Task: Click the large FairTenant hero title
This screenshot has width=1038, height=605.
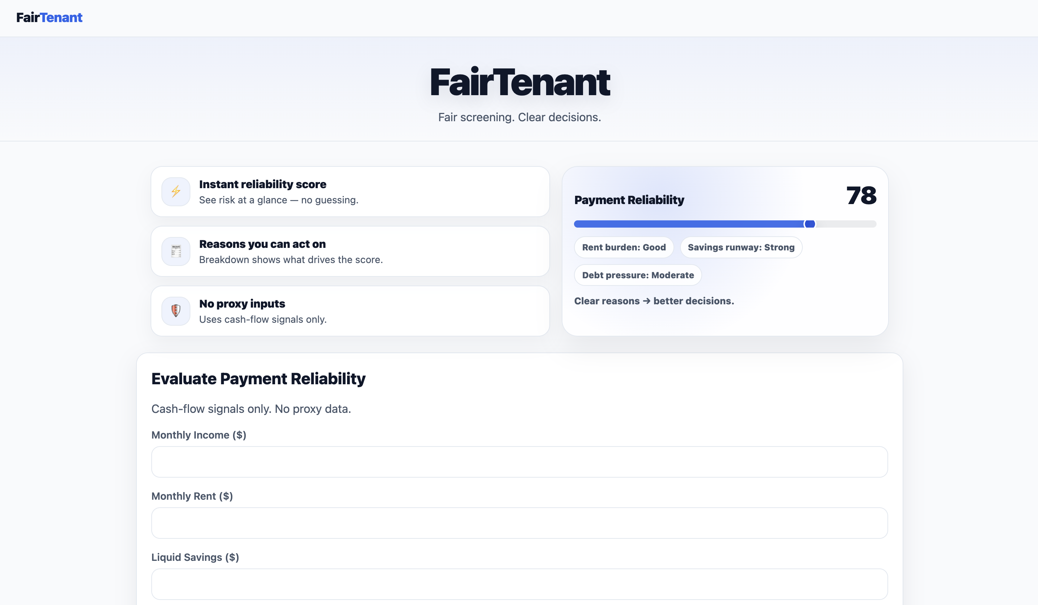Action: [519, 82]
